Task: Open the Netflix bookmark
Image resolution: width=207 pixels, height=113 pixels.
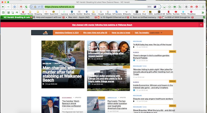Action: pyautogui.click(x=169, y=13)
